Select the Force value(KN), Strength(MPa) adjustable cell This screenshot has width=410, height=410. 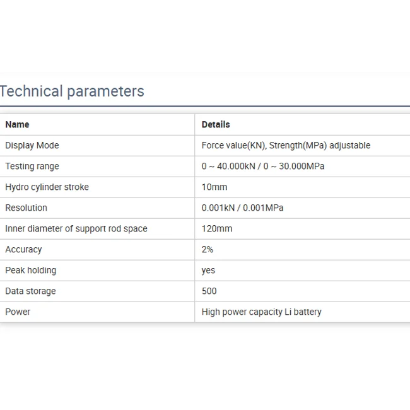click(x=286, y=145)
